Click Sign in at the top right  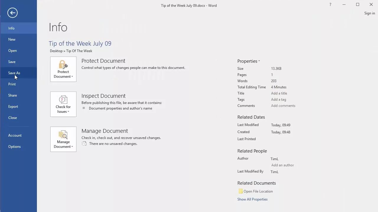click(x=369, y=13)
